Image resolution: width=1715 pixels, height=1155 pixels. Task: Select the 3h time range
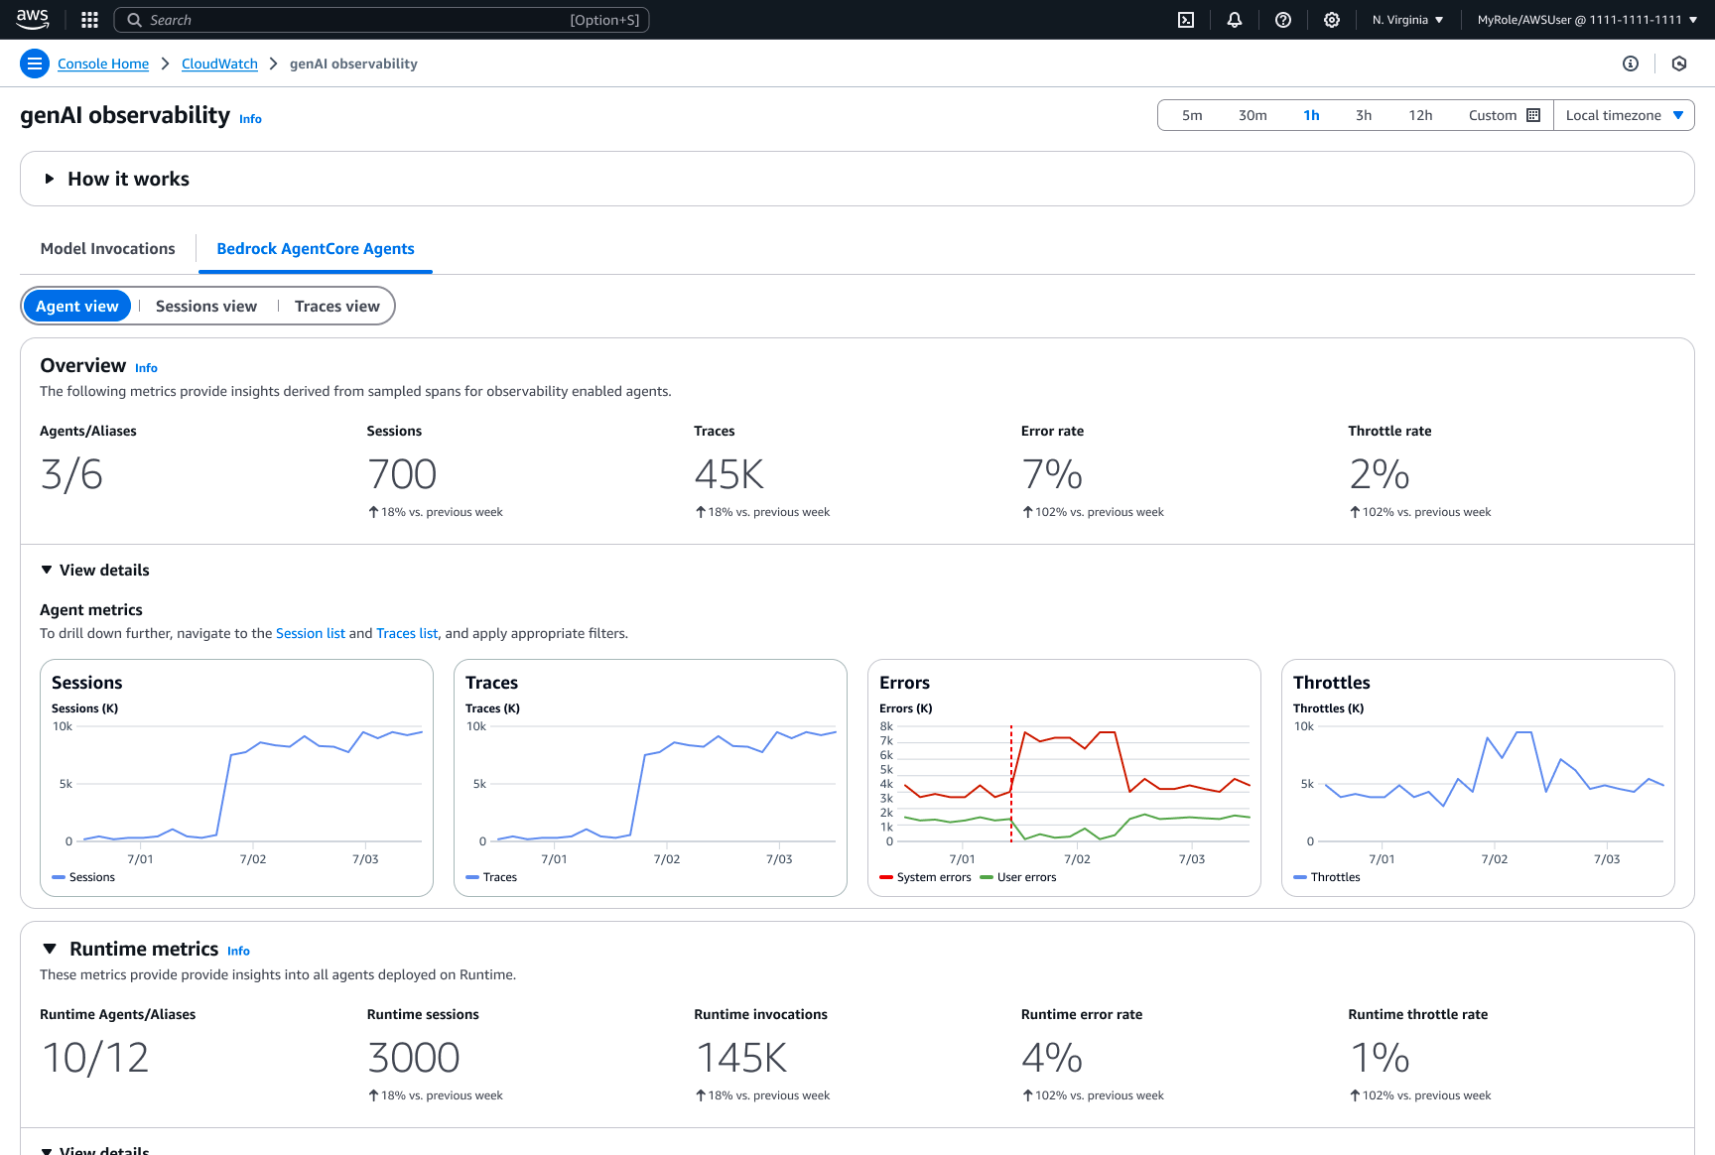tap(1364, 115)
